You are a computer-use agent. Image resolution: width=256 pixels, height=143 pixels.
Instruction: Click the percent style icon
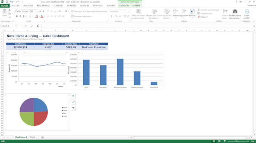tap(116, 16)
